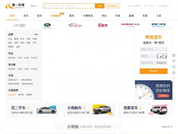Open the history clock icon in sidebar

(174, 67)
